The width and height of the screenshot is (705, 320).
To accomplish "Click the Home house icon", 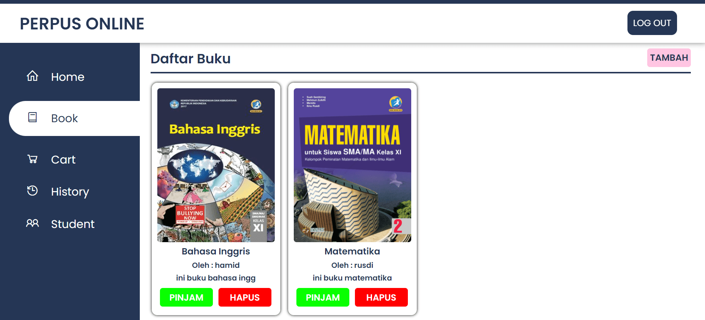I will click(x=32, y=76).
